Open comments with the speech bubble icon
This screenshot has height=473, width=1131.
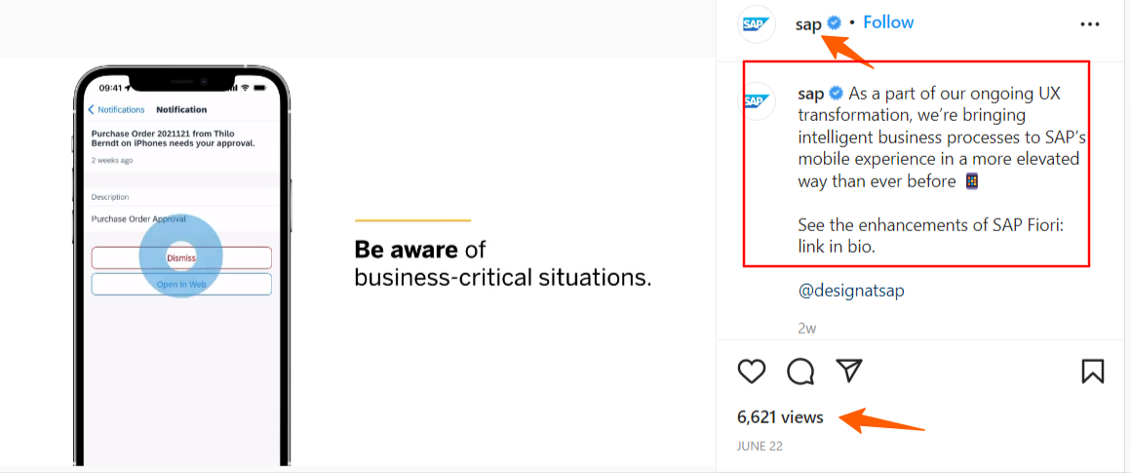800,372
